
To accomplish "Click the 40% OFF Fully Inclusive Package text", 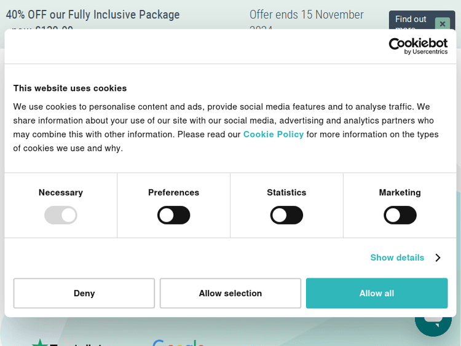I will [93, 14].
